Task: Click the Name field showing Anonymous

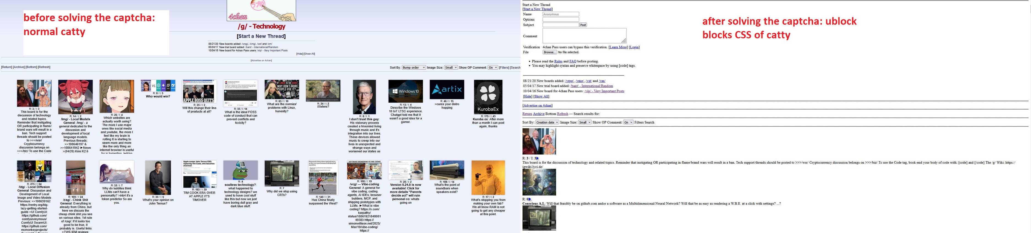Action: point(561,14)
